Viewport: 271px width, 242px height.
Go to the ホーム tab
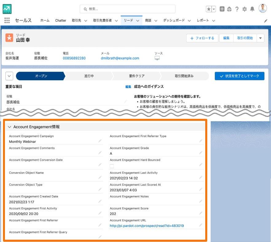point(45,20)
